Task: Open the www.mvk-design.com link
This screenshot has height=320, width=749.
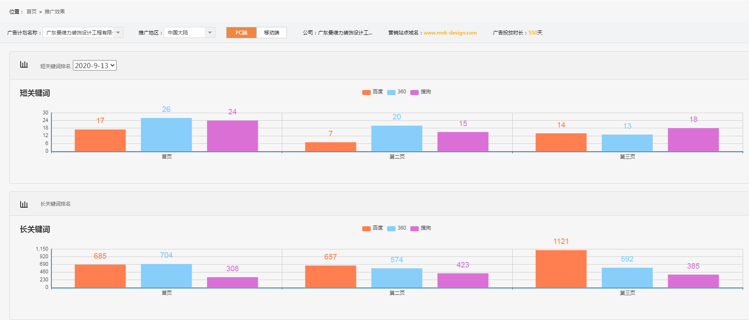Action: point(450,33)
